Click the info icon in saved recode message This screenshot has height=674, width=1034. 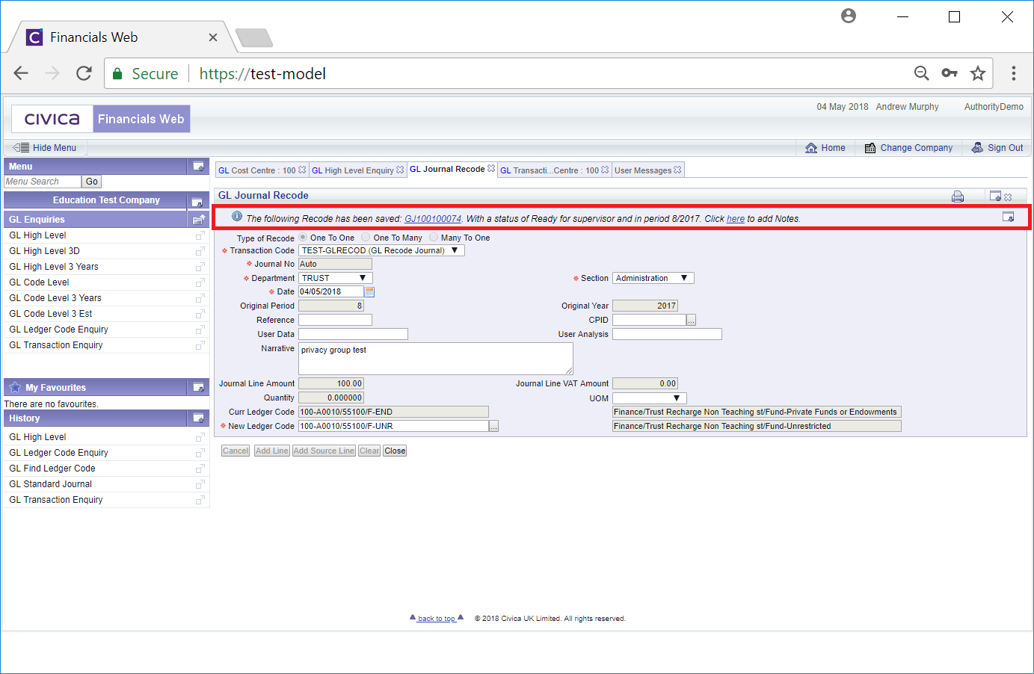(x=237, y=217)
